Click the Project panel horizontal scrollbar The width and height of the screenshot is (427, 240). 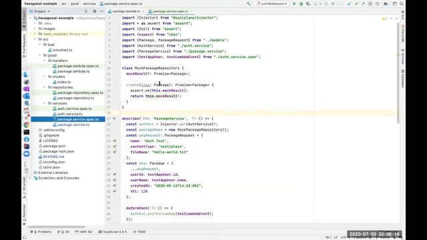click(x=56, y=227)
